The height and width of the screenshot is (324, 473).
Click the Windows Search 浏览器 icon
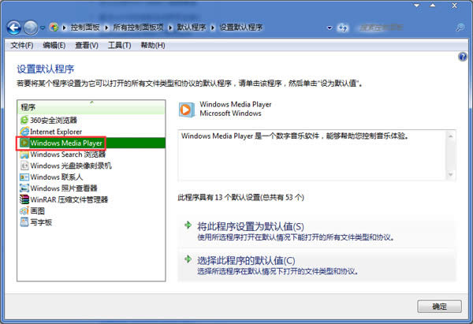[24, 155]
